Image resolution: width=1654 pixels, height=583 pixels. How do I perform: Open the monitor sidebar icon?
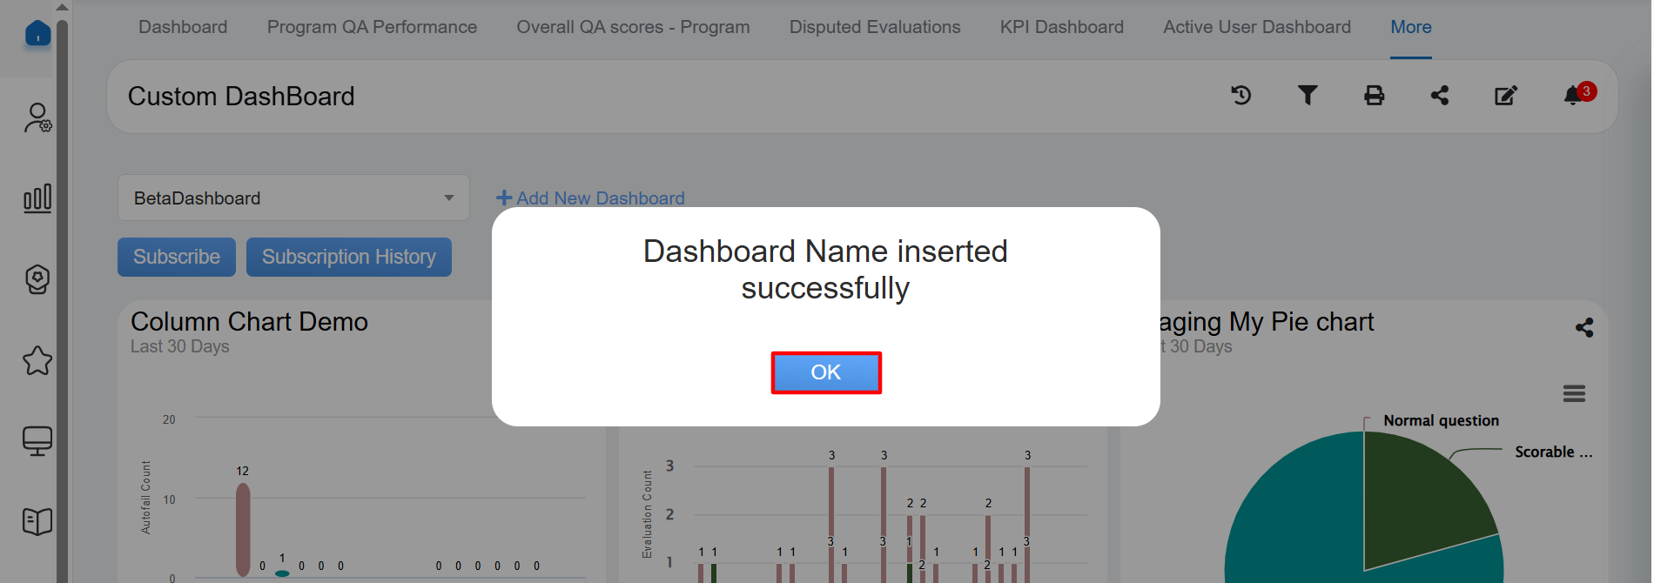pos(37,441)
